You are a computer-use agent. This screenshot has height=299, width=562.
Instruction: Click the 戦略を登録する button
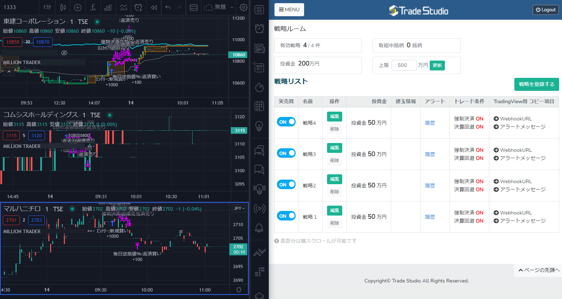pyautogui.click(x=536, y=85)
